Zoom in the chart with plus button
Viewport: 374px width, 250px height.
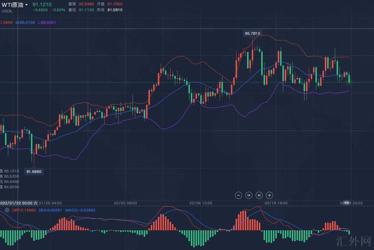[x=269, y=195]
